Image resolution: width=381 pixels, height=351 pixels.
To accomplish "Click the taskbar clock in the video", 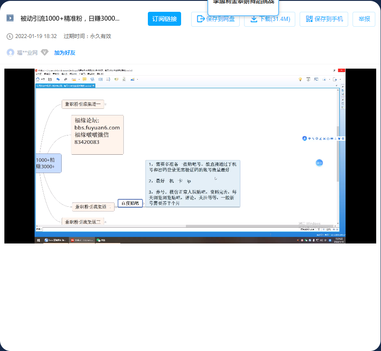I will click(339, 240).
